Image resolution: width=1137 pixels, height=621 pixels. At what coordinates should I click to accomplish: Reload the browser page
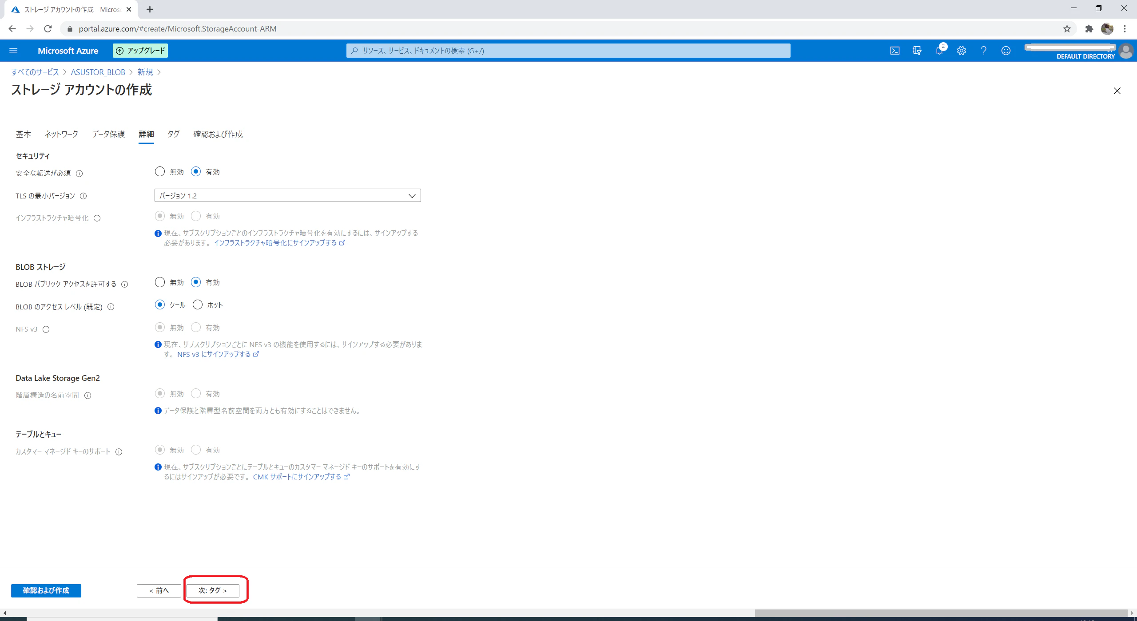(x=48, y=29)
